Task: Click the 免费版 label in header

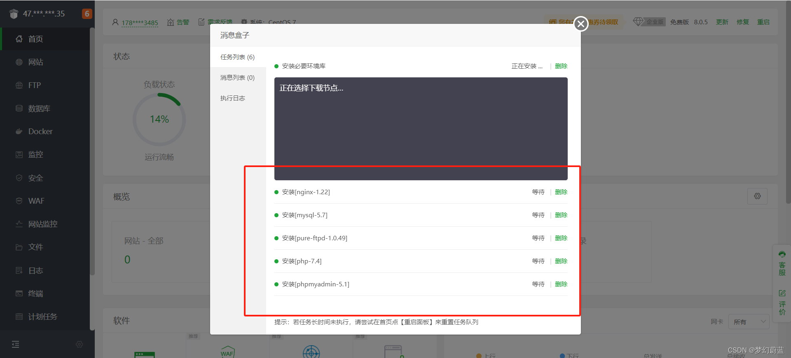Action: (679, 22)
